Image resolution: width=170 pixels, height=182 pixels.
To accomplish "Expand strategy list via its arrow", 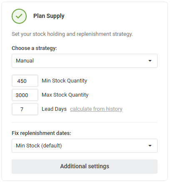I will 150,61.
